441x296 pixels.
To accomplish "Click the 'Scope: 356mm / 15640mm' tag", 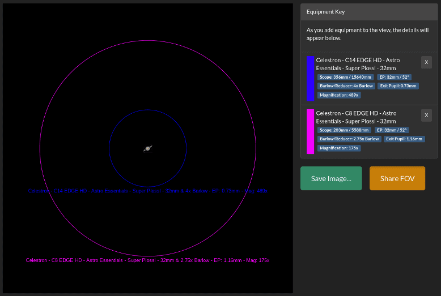I will (x=345, y=77).
